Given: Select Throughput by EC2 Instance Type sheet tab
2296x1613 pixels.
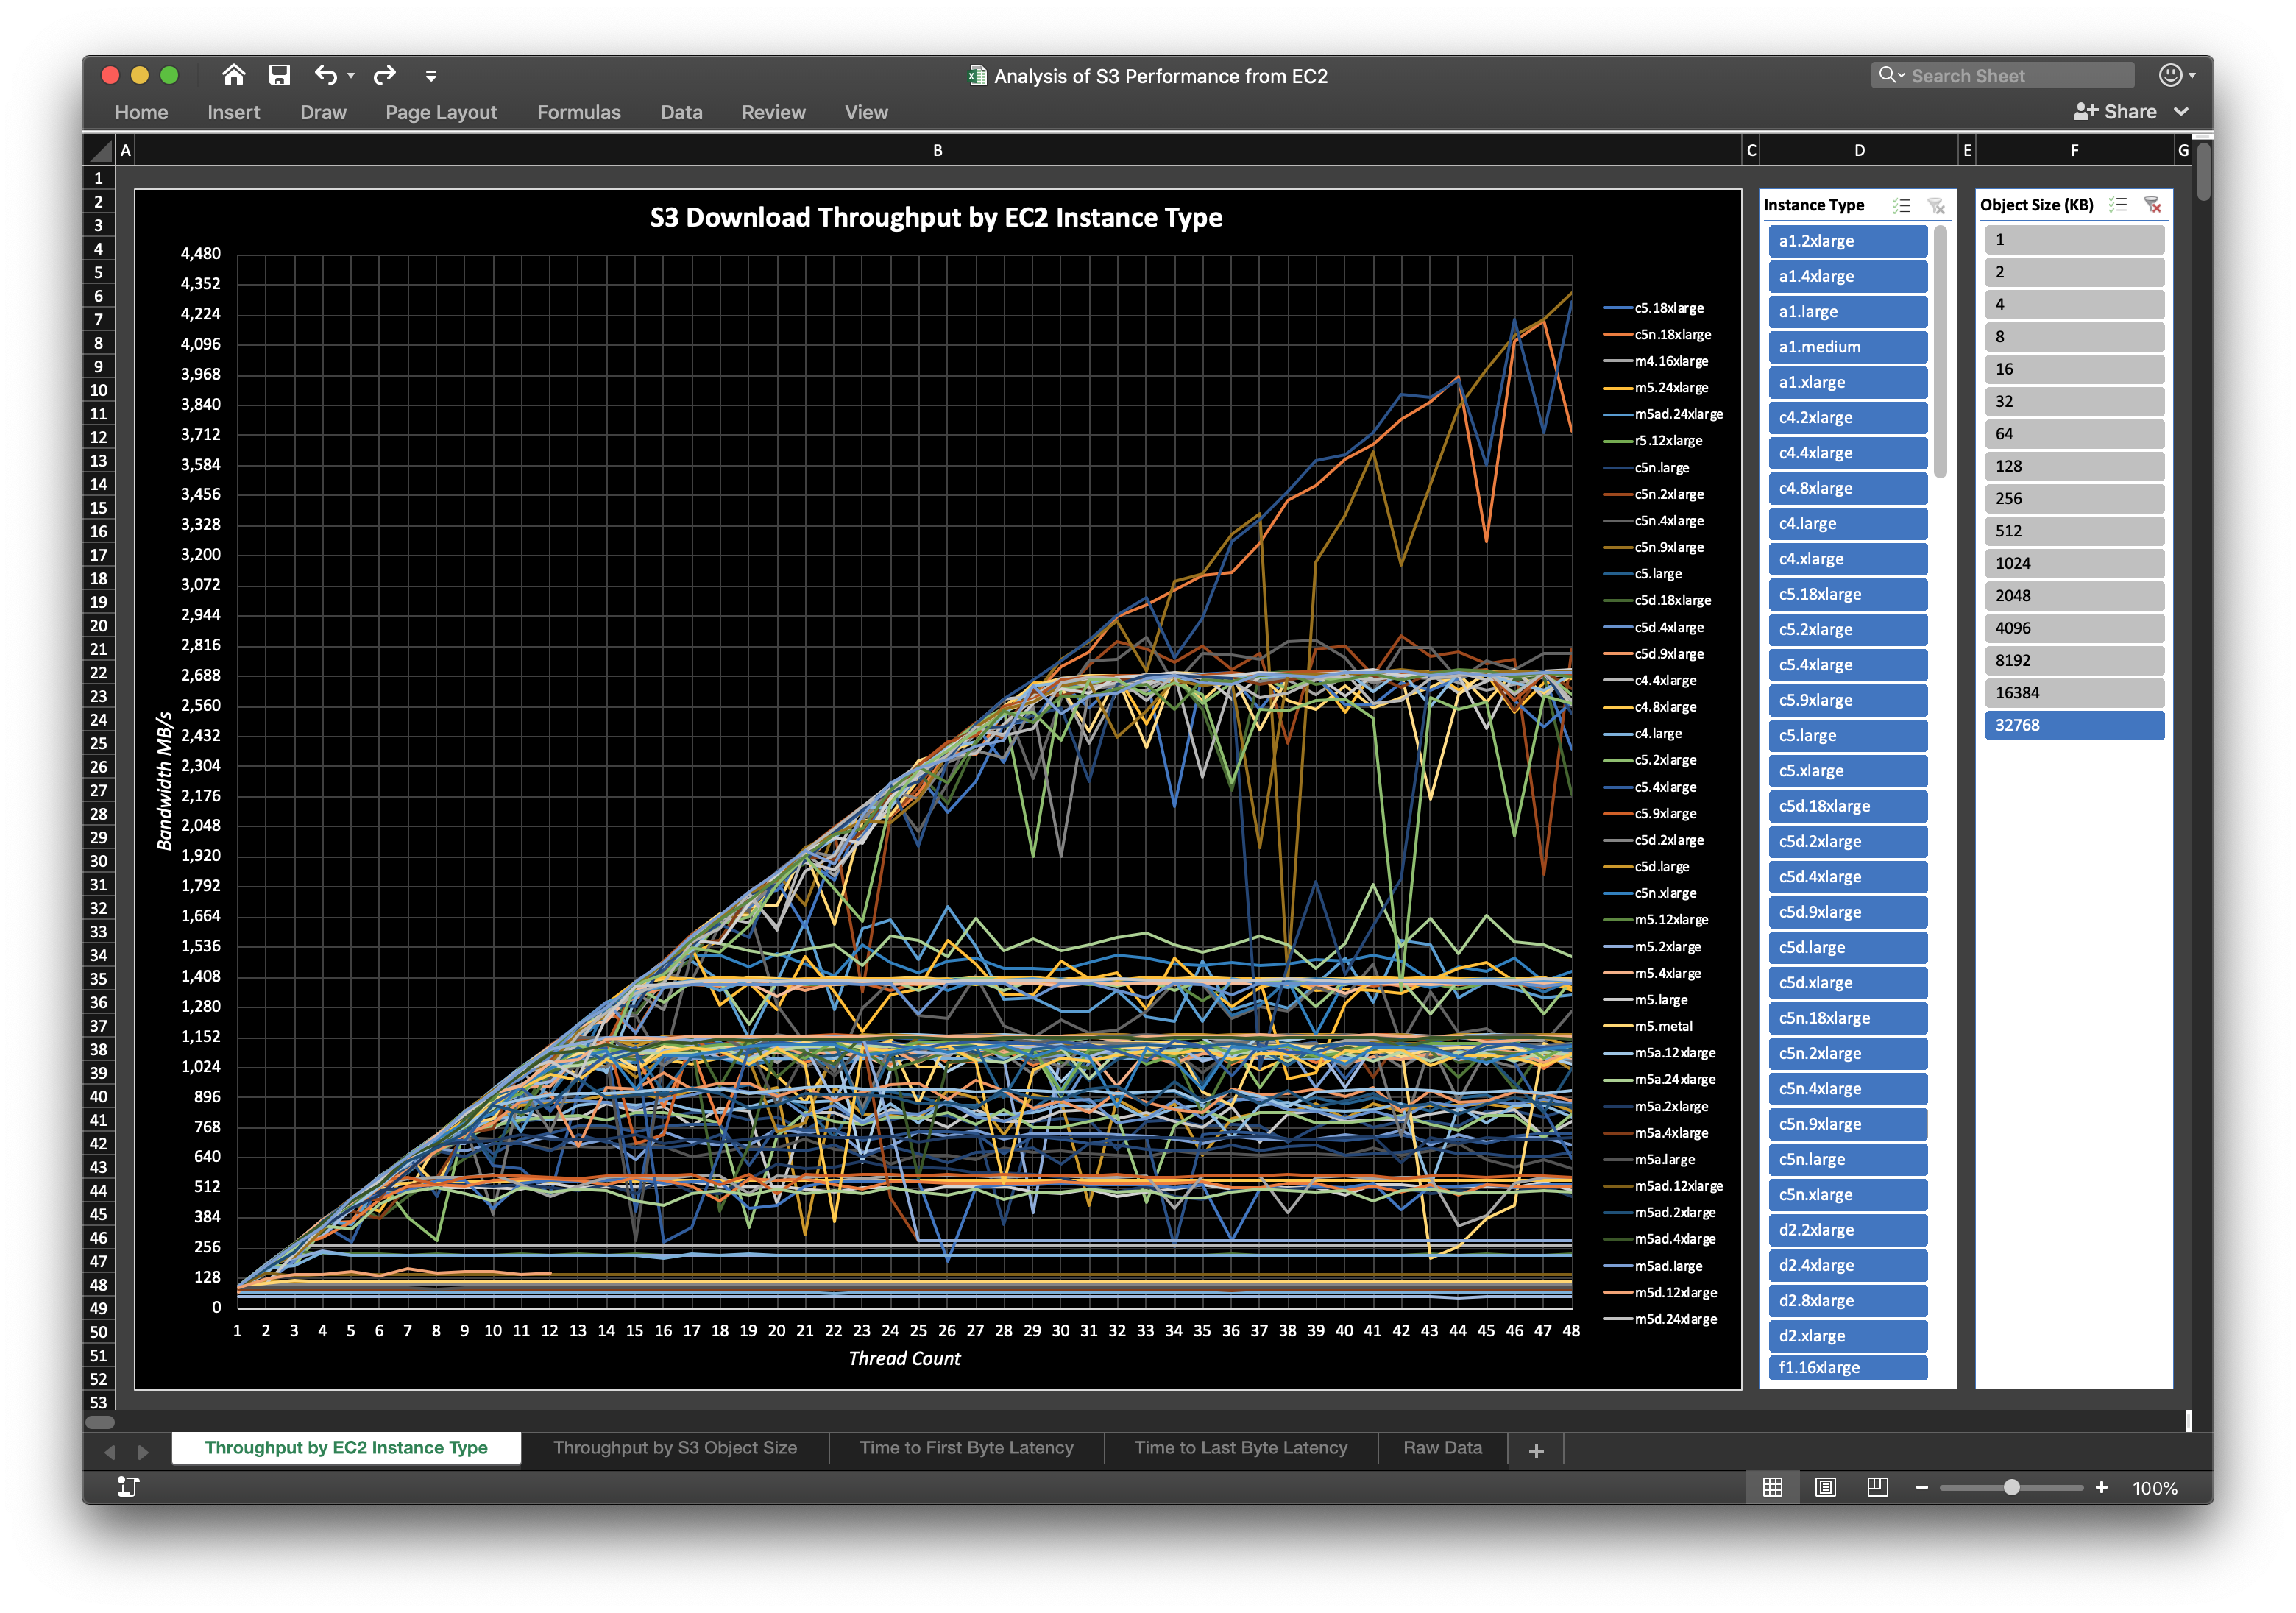Looking at the screenshot, I should pos(346,1448).
